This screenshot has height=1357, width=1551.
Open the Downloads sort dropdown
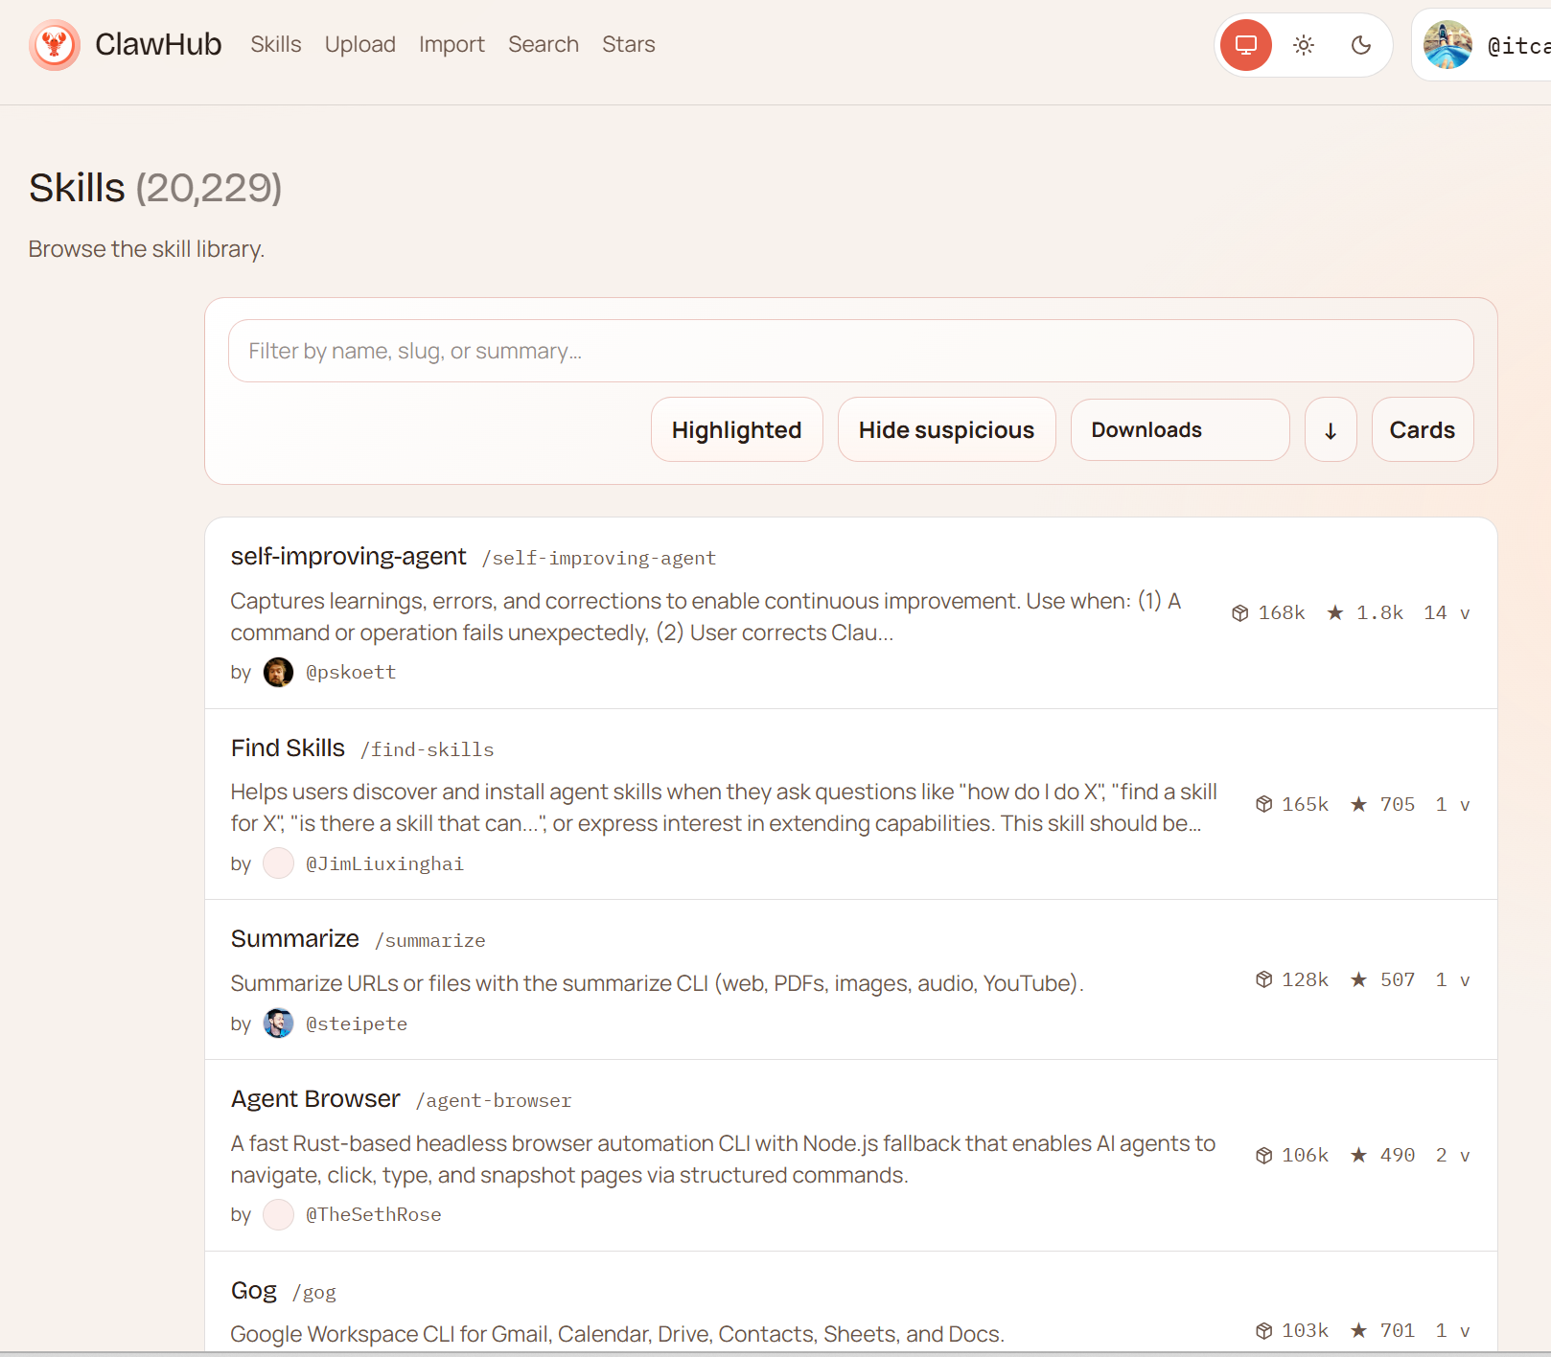point(1179,430)
